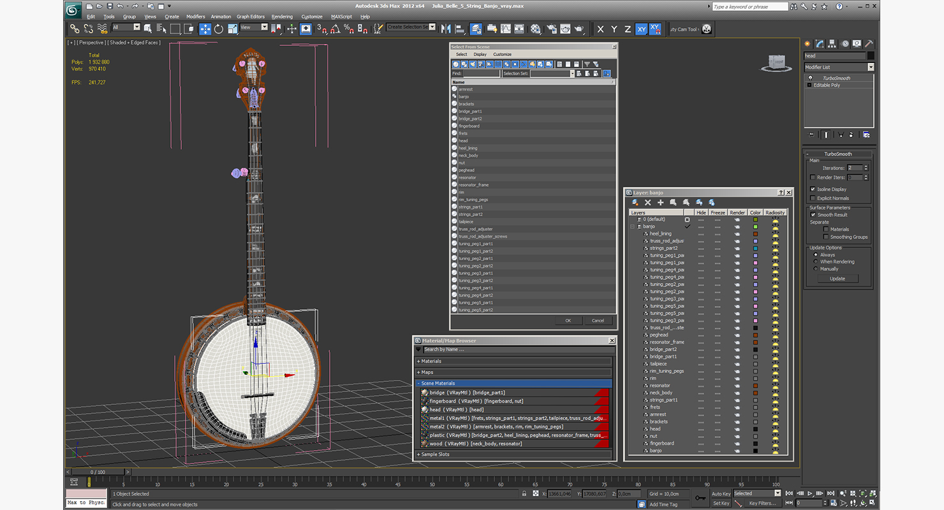944x510 pixels.
Task: Click Create New Layer in the Layer dialog
Action: click(635, 202)
